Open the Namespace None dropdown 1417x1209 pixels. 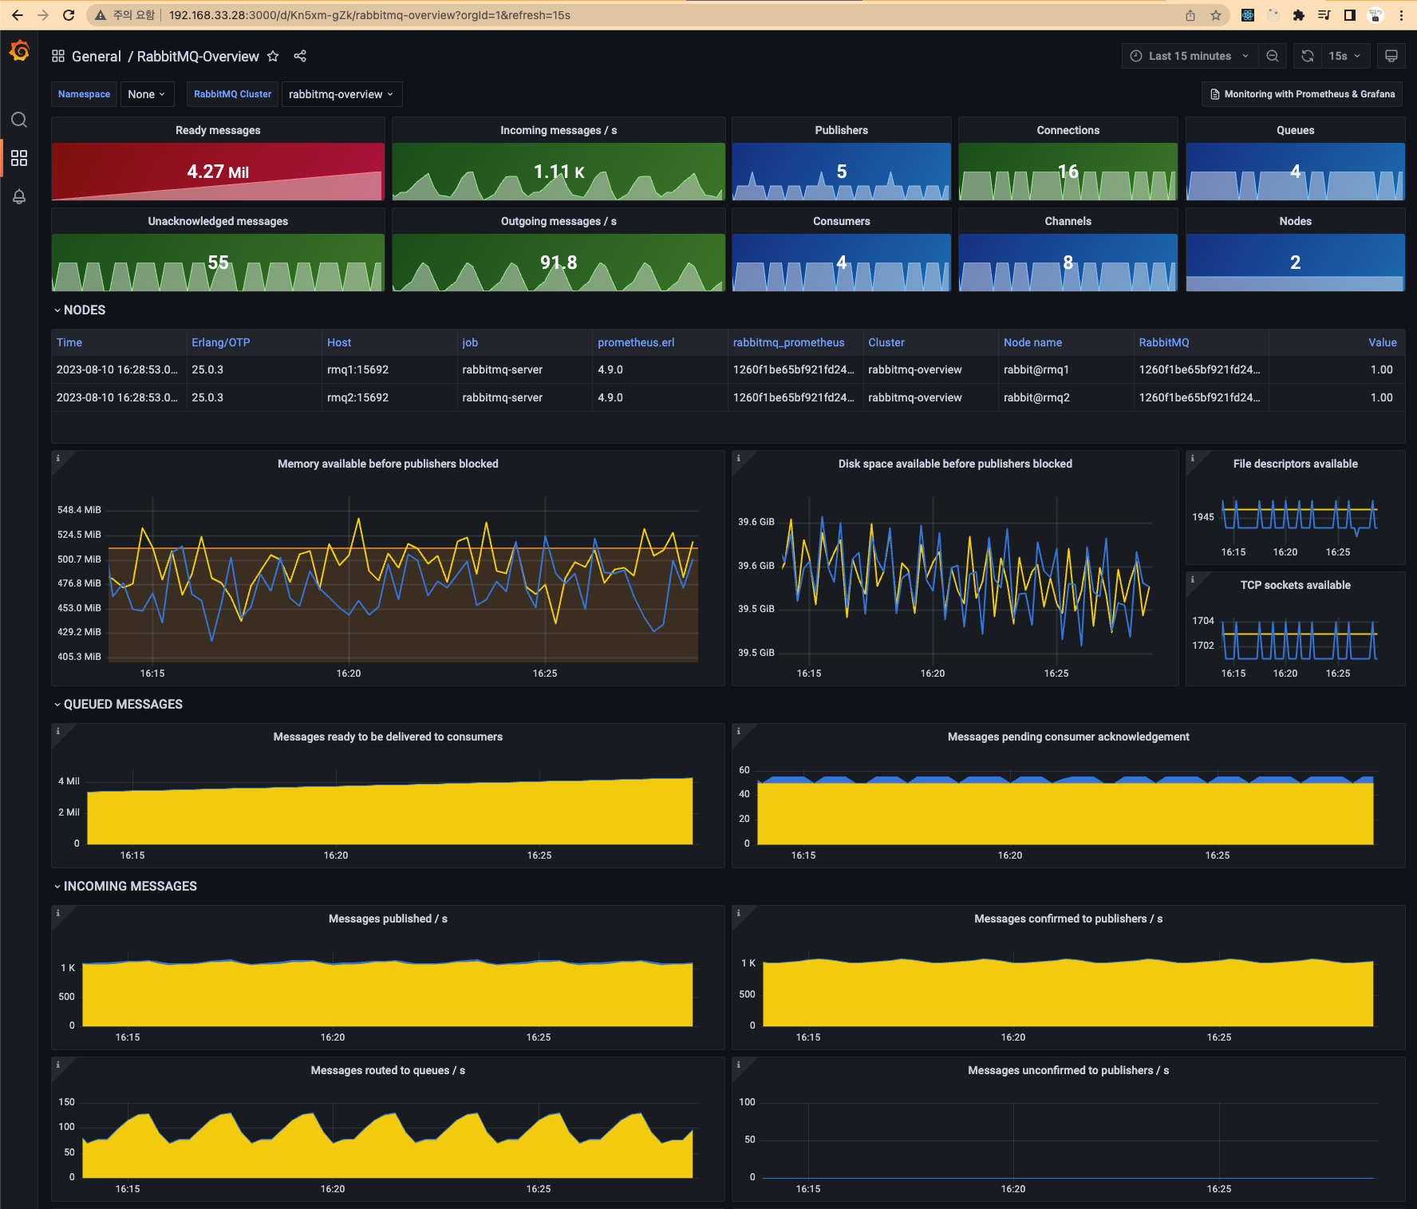[147, 94]
